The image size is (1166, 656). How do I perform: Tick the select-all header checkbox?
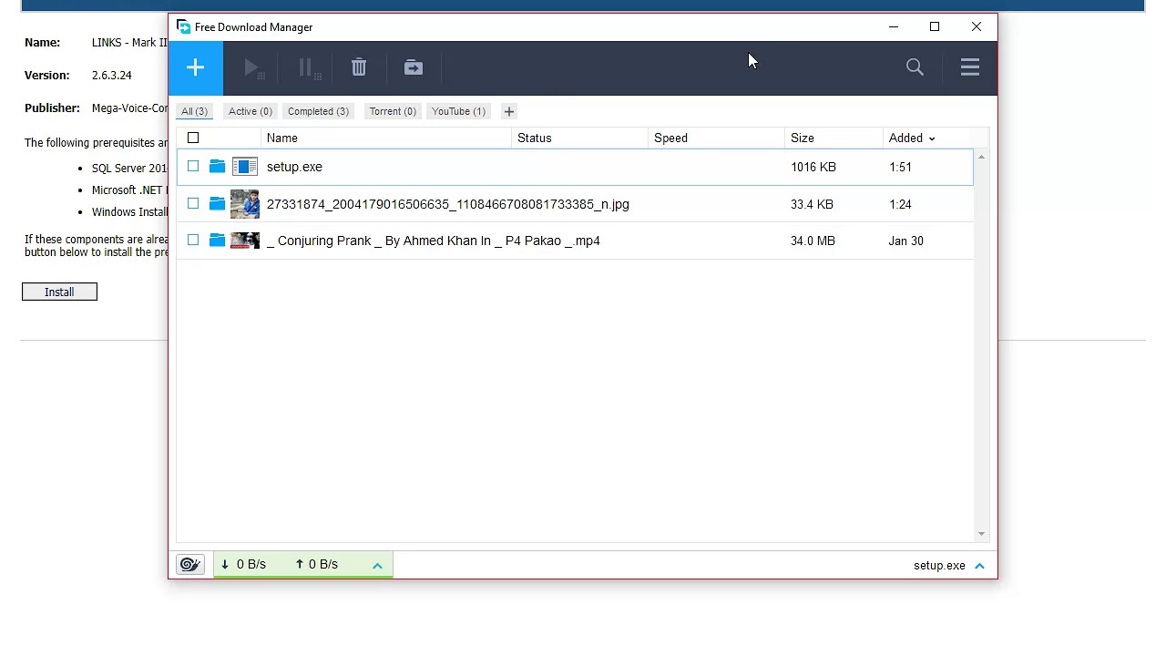[x=193, y=138]
